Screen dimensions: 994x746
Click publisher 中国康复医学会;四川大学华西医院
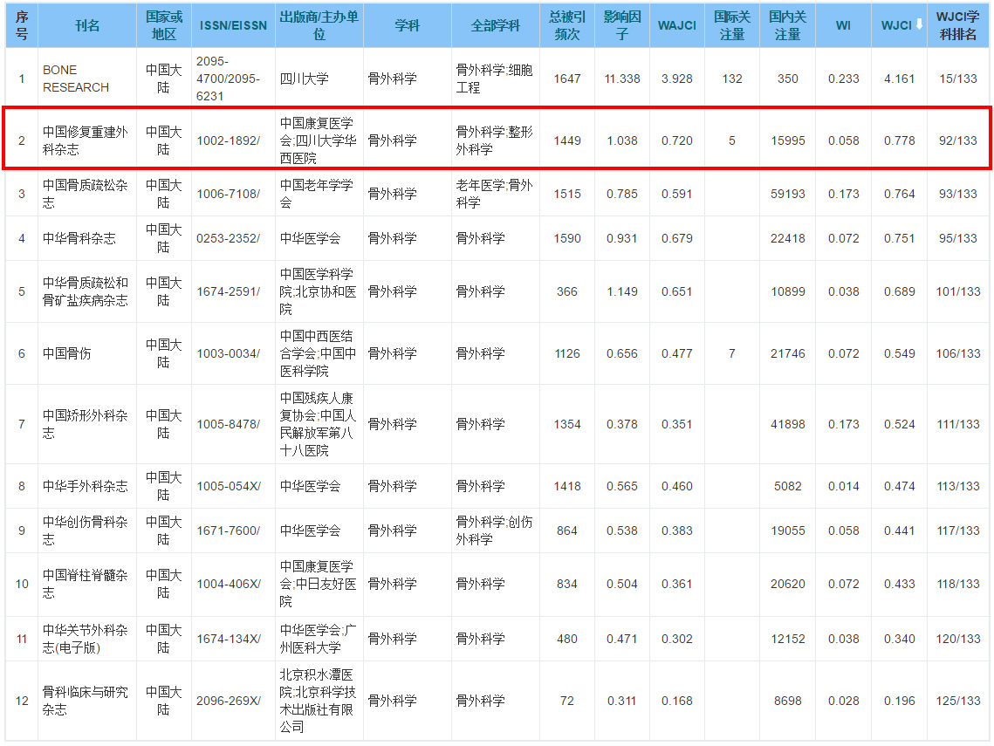point(319,140)
